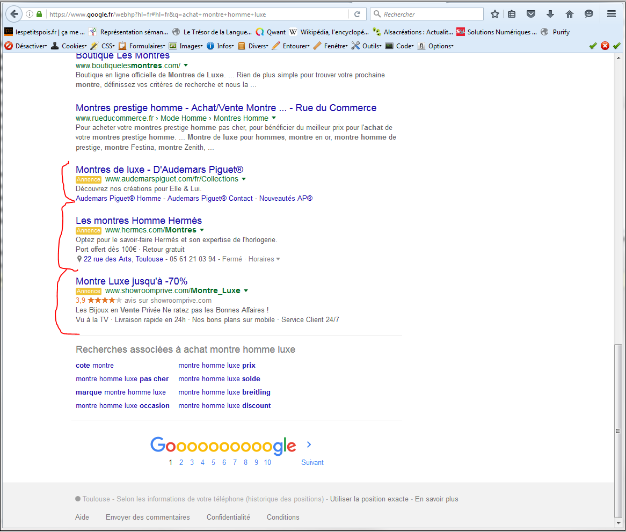This screenshot has height=532, width=626.
Task: Open the Entourer toolbar menu
Action: click(x=291, y=46)
